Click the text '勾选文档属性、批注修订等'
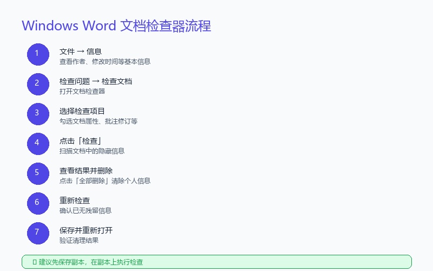 [99, 121]
